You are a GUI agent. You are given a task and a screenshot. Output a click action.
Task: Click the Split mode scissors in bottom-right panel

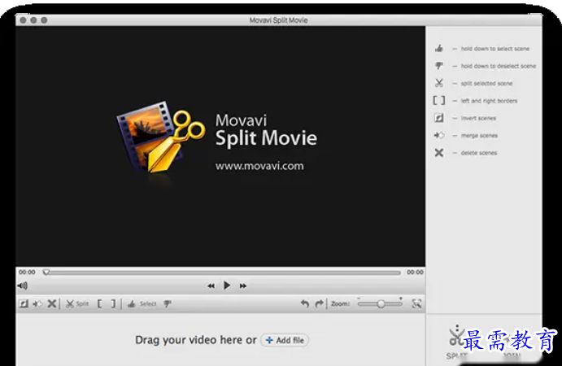pyautogui.click(x=456, y=337)
